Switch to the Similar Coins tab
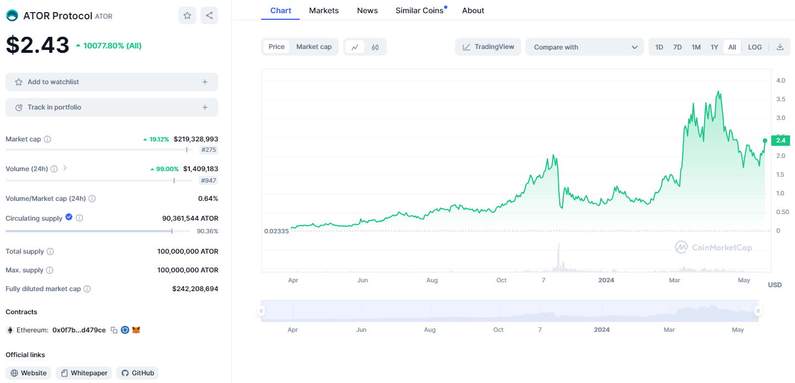Viewport: 795px width, 383px height. point(419,10)
